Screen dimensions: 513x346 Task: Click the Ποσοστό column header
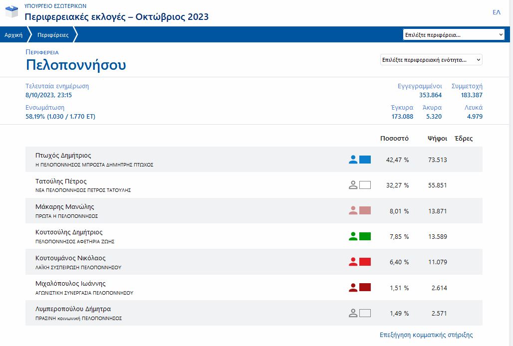tap(394, 139)
